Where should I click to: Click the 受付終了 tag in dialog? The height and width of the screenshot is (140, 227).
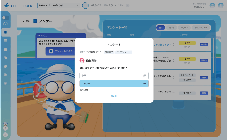coord(109,52)
